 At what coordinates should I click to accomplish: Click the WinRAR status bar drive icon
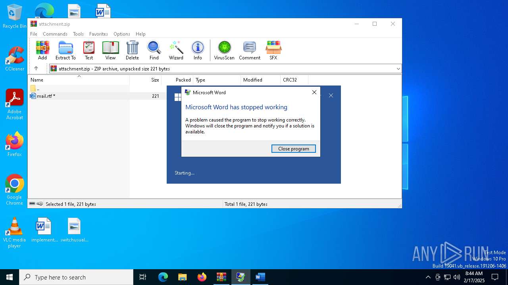click(x=32, y=204)
